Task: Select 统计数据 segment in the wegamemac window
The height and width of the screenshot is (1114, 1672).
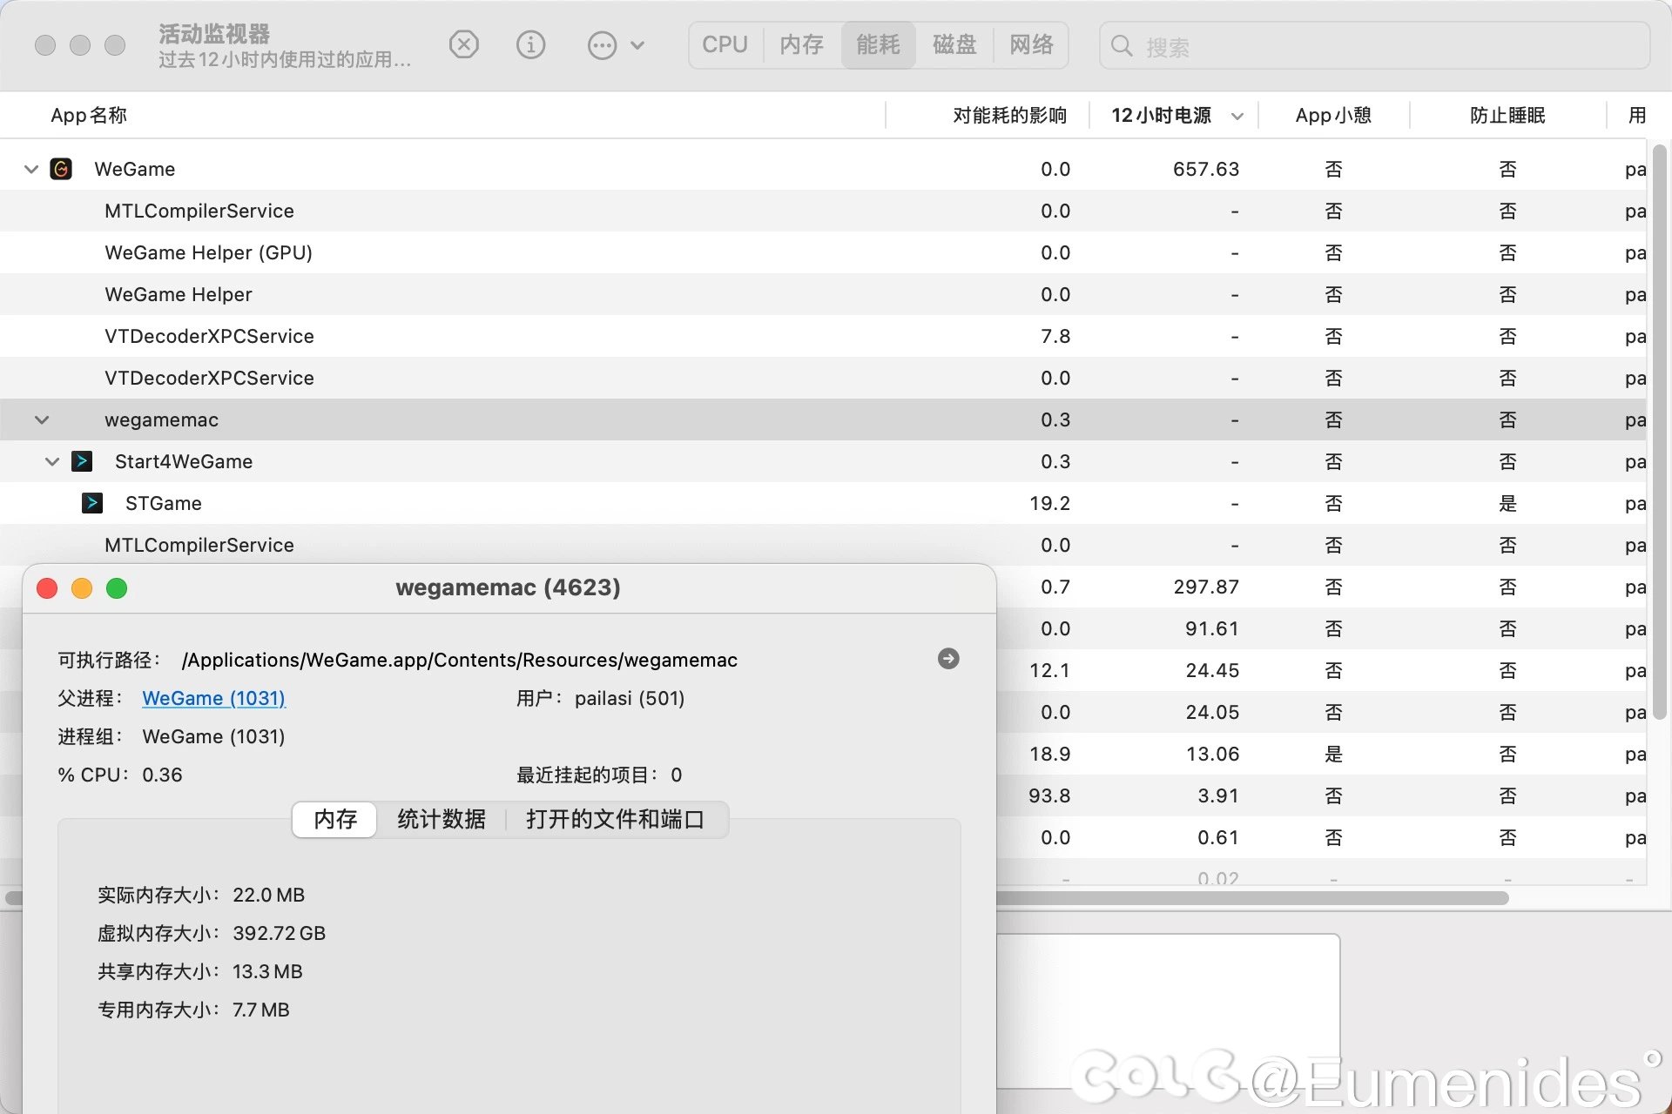Action: [441, 819]
